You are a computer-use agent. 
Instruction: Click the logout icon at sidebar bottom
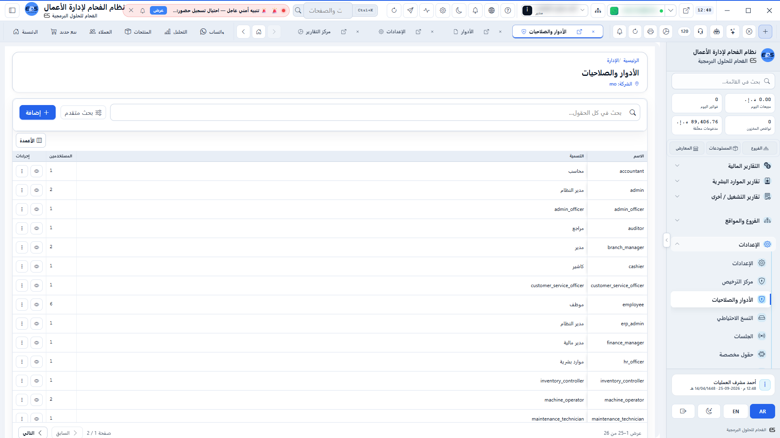(x=683, y=411)
